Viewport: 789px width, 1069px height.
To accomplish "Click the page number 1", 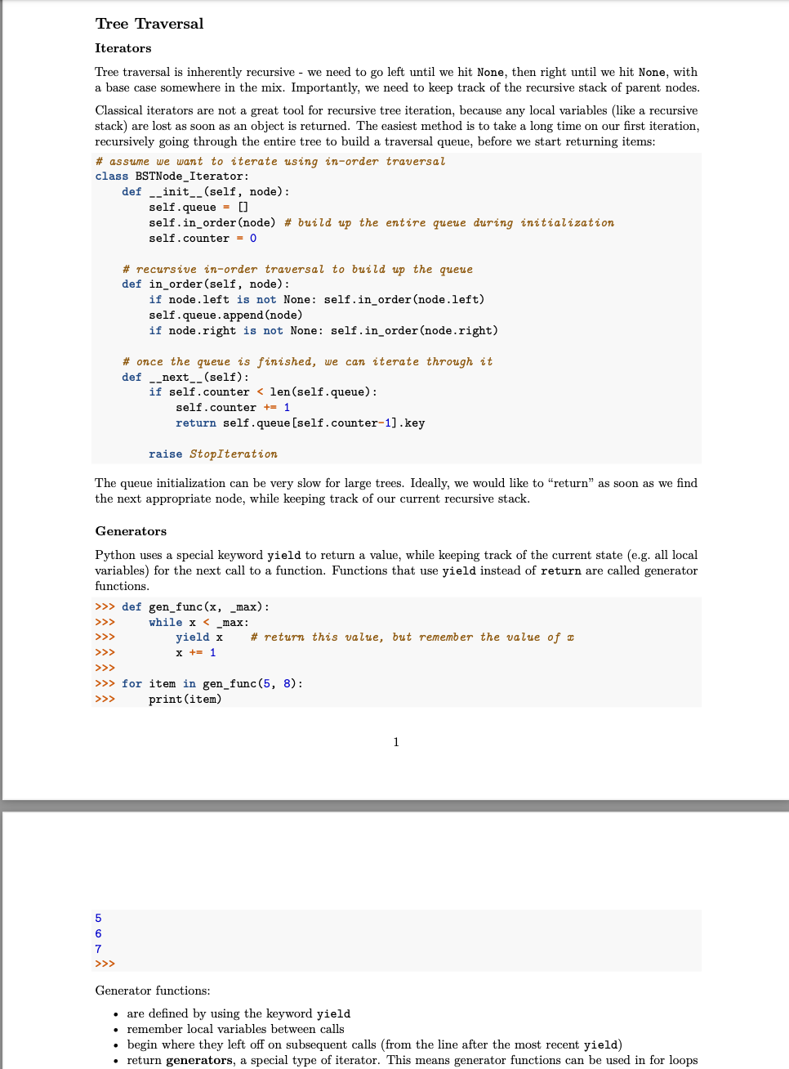I will (x=396, y=742).
